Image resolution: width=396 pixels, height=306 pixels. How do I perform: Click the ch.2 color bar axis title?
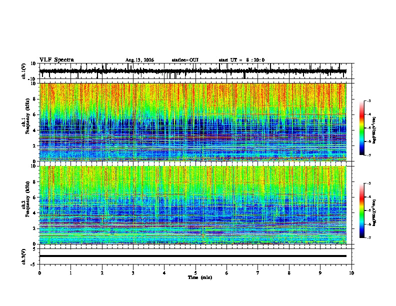[x=374, y=212]
